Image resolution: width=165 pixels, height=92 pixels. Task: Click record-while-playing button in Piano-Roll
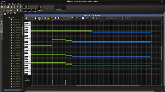(x=32, y=18)
